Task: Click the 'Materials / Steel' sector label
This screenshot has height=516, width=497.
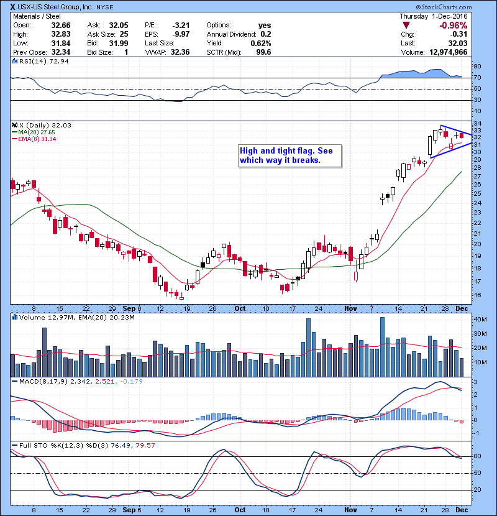Action: tap(37, 16)
